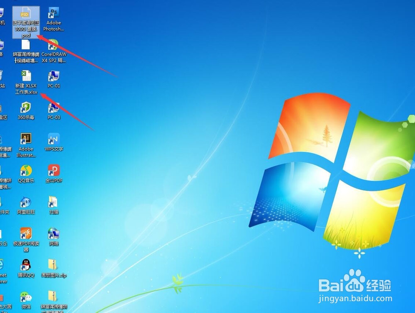This screenshot has height=313, width=415.
Task: Open 金山PDF shortcut
Action: point(54,174)
